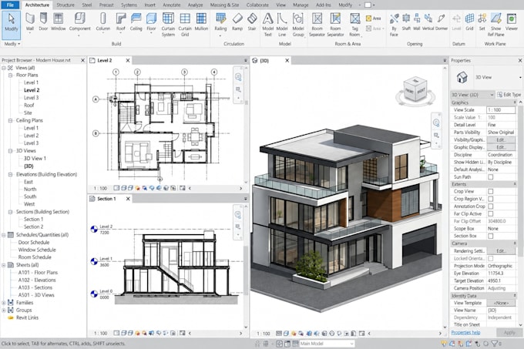This screenshot has height=349, width=524.
Task: Activate the Curtain System tool
Action: pyautogui.click(x=168, y=25)
